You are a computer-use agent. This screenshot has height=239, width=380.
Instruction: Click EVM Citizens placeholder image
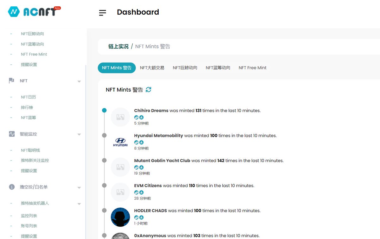tap(120, 192)
